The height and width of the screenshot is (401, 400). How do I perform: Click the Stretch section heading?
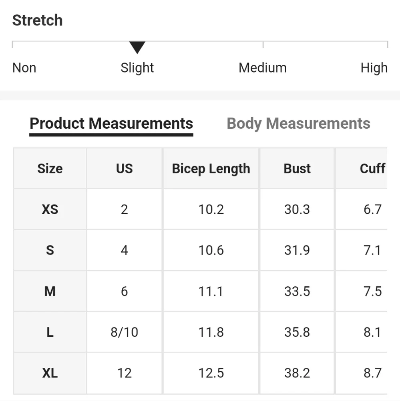click(x=37, y=20)
